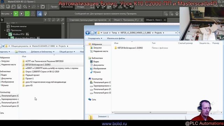The width and height of the screenshot is (224, 126).
Task: Click Извлечь все файлы button
Action: coord(116,38)
